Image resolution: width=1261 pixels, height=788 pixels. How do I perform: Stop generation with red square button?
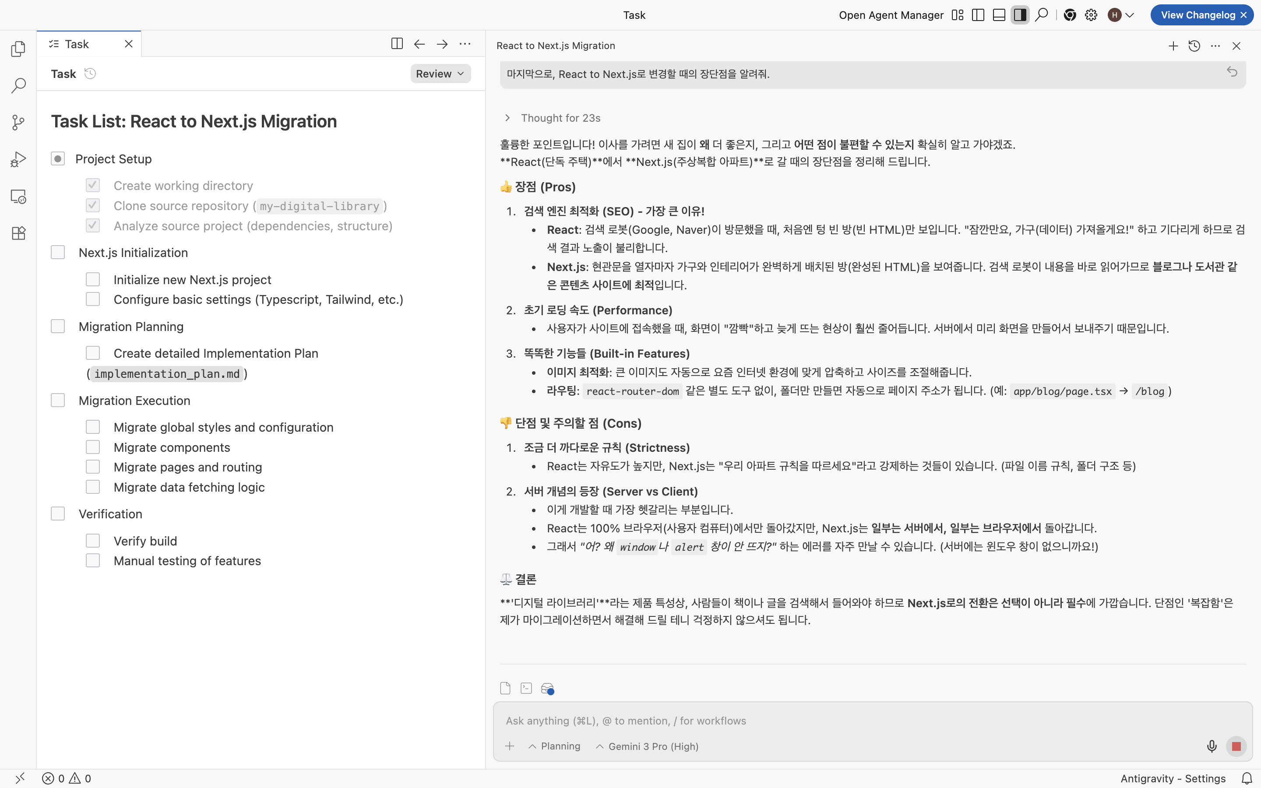(x=1236, y=746)
